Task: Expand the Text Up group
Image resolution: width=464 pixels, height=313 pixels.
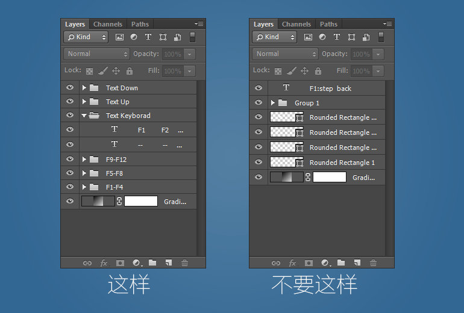Action: pos(84,101)
